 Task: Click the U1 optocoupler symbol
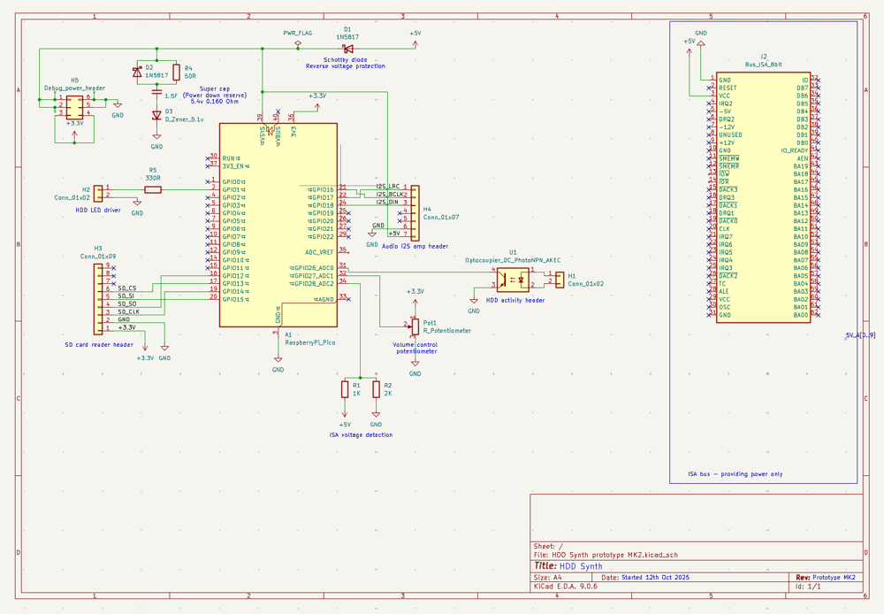coord(514,279)
